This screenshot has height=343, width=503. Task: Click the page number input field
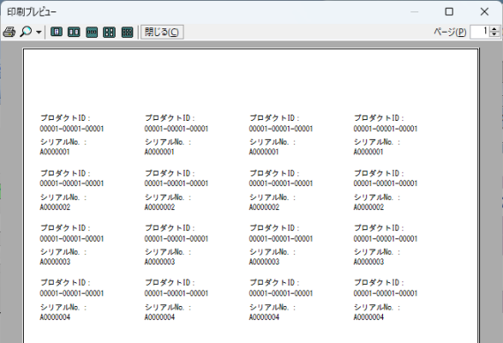tap(480, 32)
